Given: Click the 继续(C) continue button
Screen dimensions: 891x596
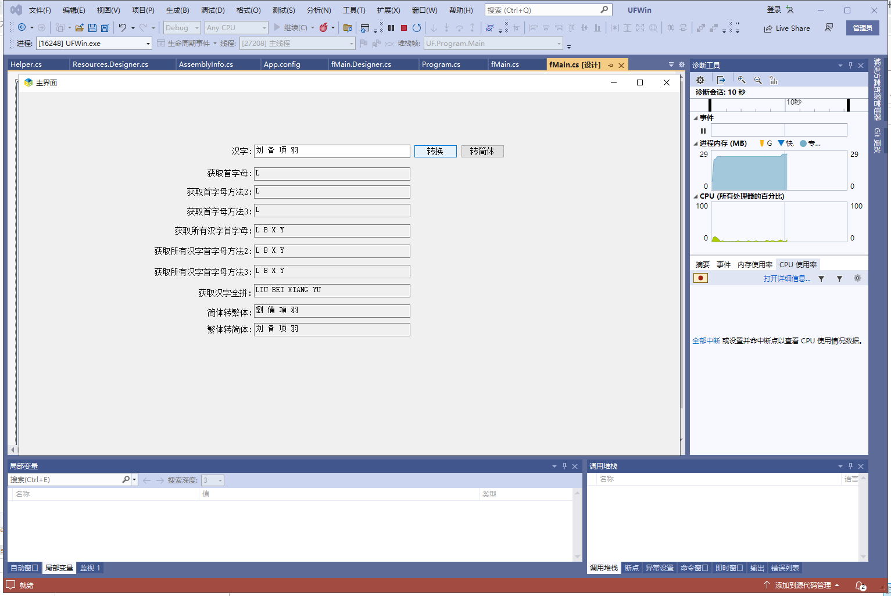Looking at the screenshot, I should pyautogui.click(x=291, y=27).
